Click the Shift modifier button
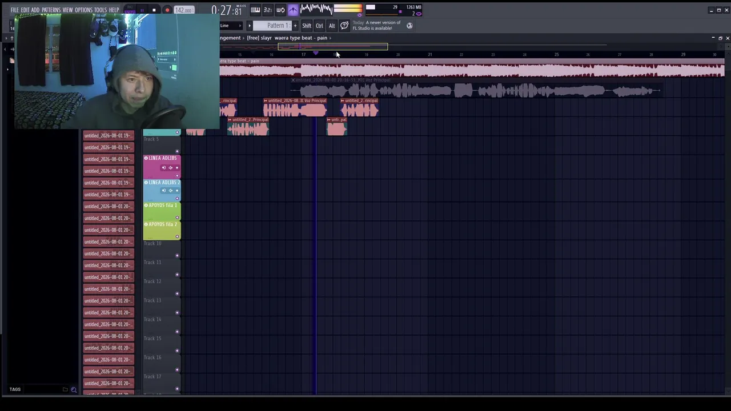 pyautogui.click(x=307, y=26)
